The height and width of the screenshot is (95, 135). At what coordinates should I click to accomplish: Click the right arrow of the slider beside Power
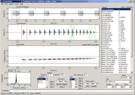[x=30, y=71]
